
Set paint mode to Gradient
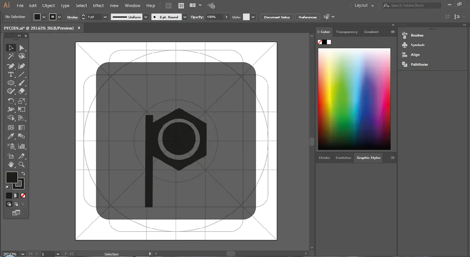(16, 196)
